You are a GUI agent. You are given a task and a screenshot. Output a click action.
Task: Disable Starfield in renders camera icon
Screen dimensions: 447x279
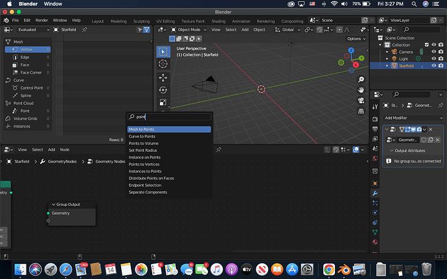pyautogui.click(x=441, y=65)
